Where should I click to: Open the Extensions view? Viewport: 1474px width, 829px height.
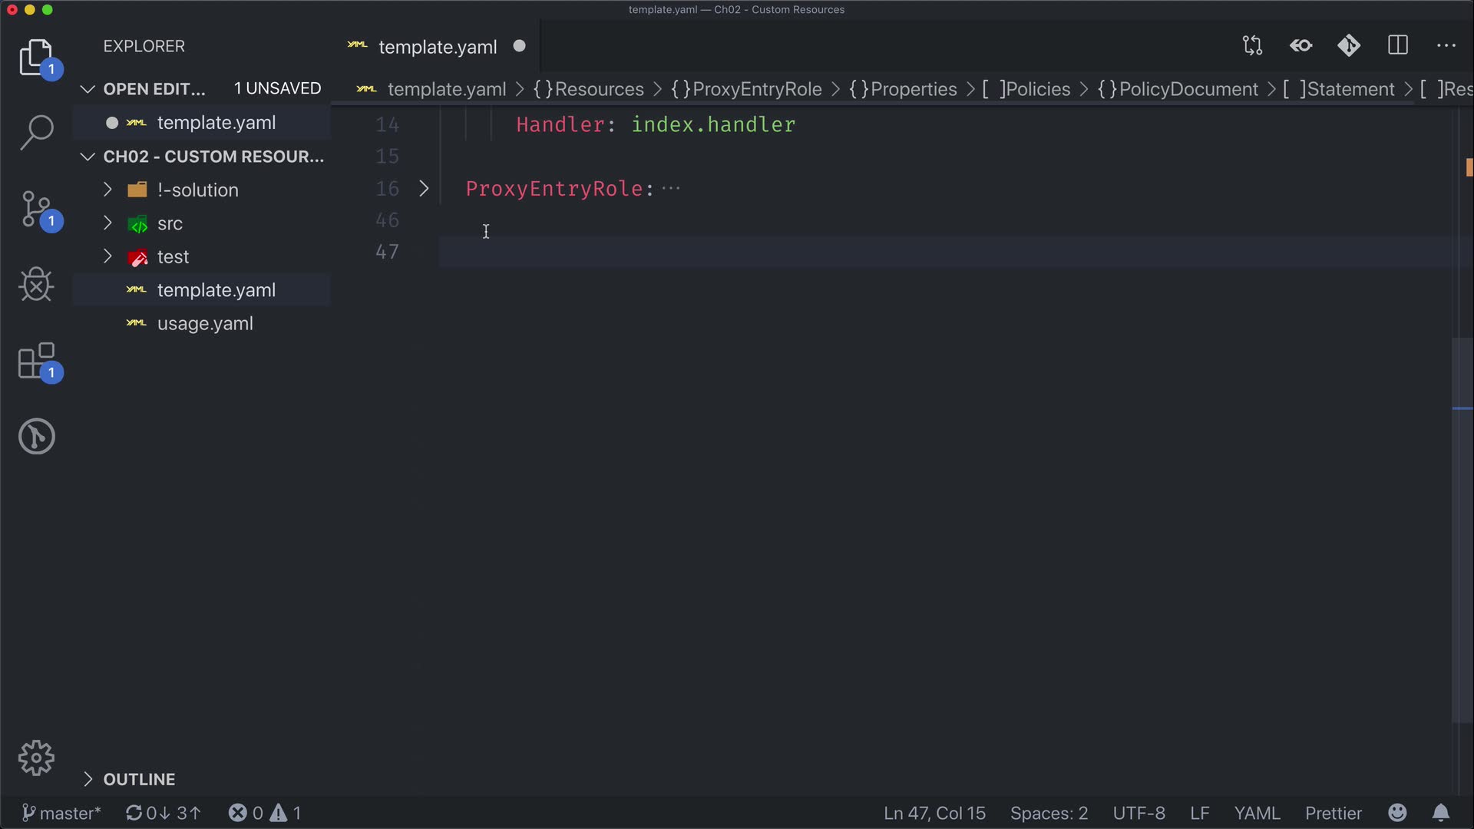36,361
